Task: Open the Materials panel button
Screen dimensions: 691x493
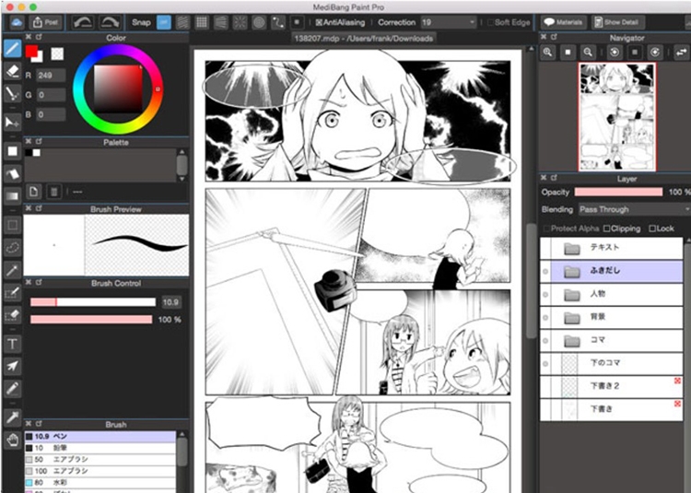Action: click(x=564, y=22)
